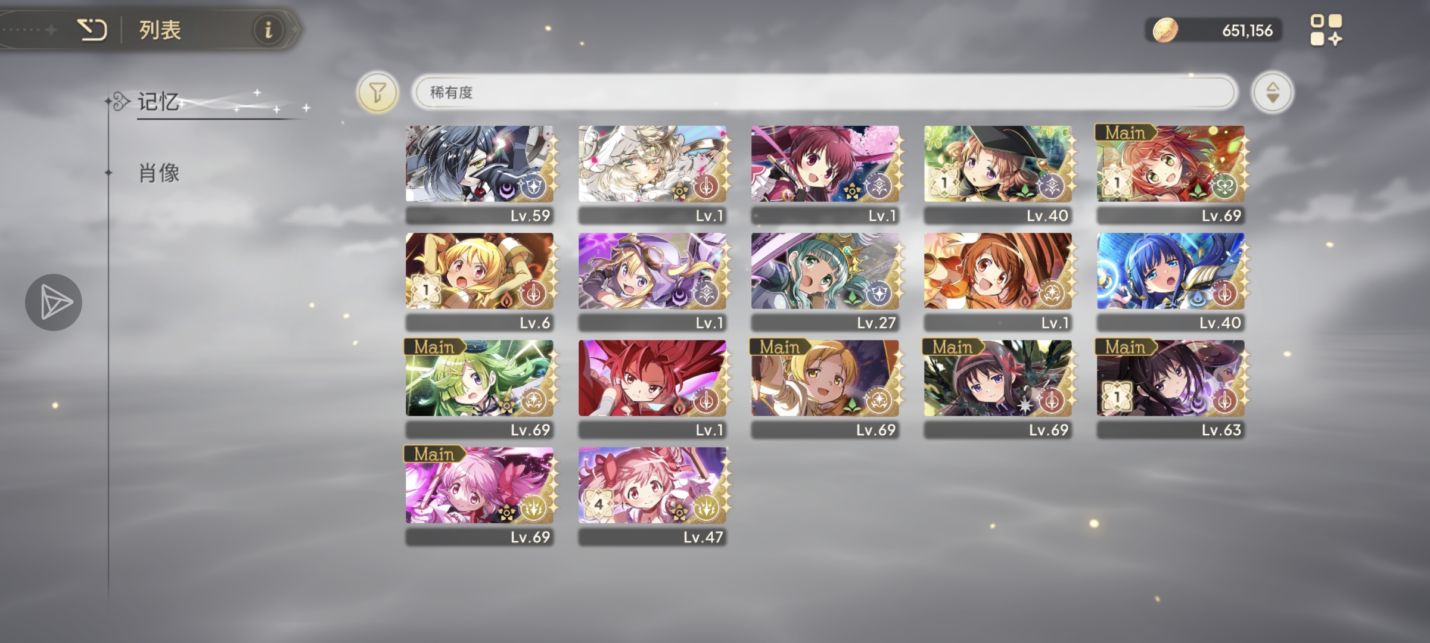Click the gold coin currency icon
This screenshot has width=1430, height=643.
pos(1165,30)
